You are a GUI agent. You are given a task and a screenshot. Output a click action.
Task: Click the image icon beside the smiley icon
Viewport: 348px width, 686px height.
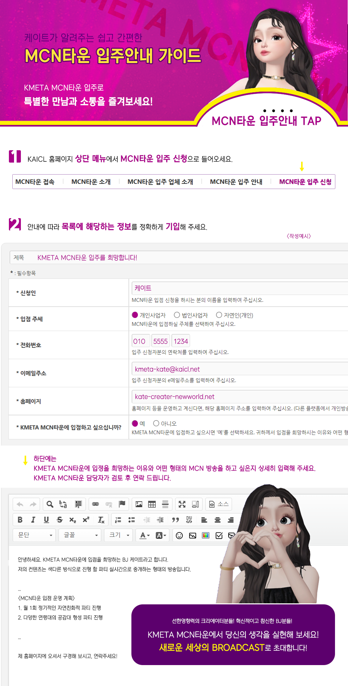[193, 535]
